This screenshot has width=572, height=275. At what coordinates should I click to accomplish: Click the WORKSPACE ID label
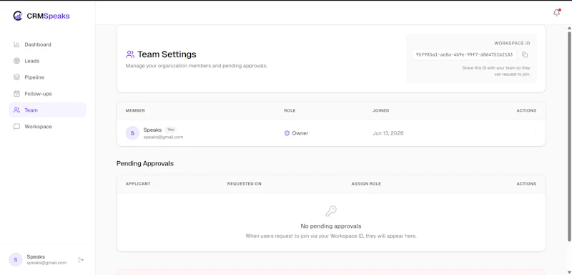(x=512, y=43)
